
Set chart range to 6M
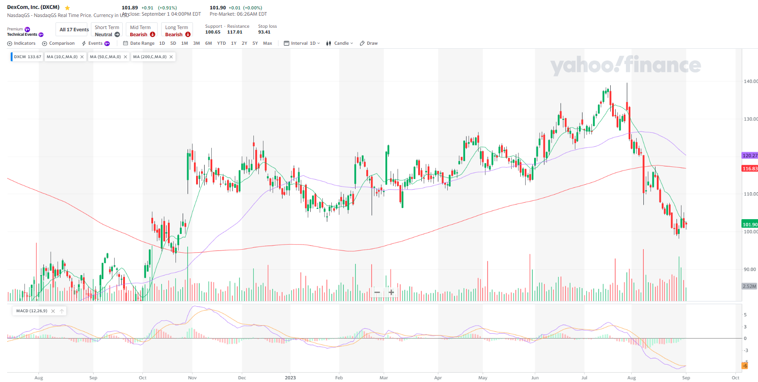[209, 43]
